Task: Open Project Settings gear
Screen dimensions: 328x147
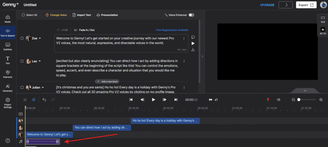Action: click(8, 103)
